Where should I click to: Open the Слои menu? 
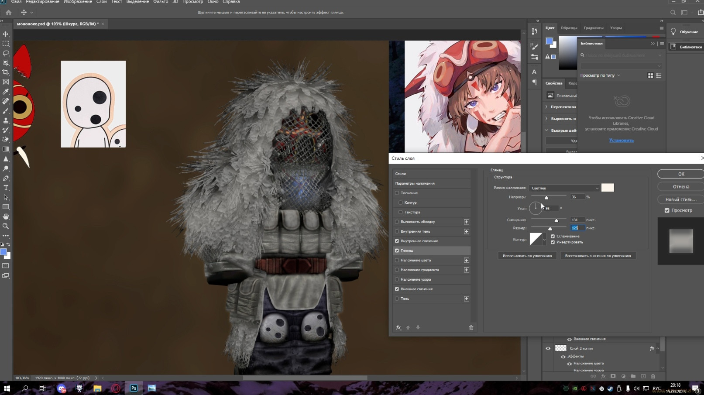pyautogui.click(x=101, y=2)
